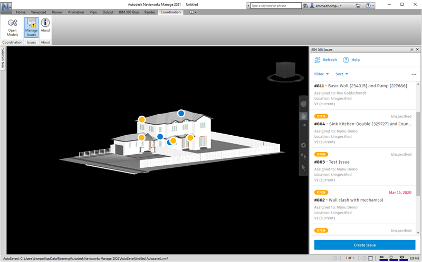
Task: Choose the Select arrow tool
Action: coord(303,167)
